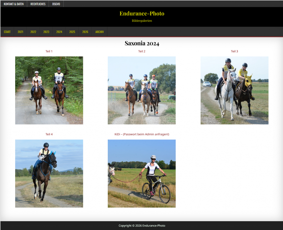Open the Kontakt & Daten page
The height and width of the screenshot is (230, 283).
coord(14,4)
